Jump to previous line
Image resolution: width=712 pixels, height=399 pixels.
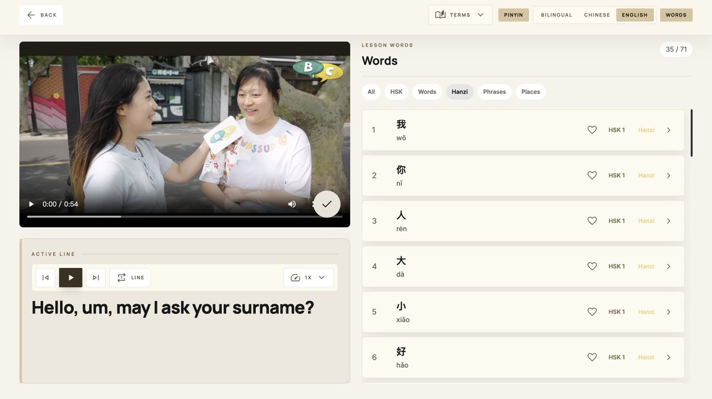pyautogui.click(x=46, y=277)
